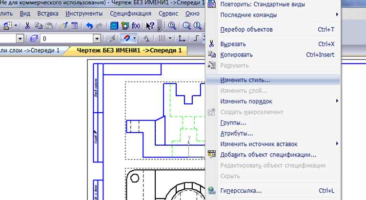Select Вырезать from the context menu
This screenshot has width=366, height=200.
point(273,44)
